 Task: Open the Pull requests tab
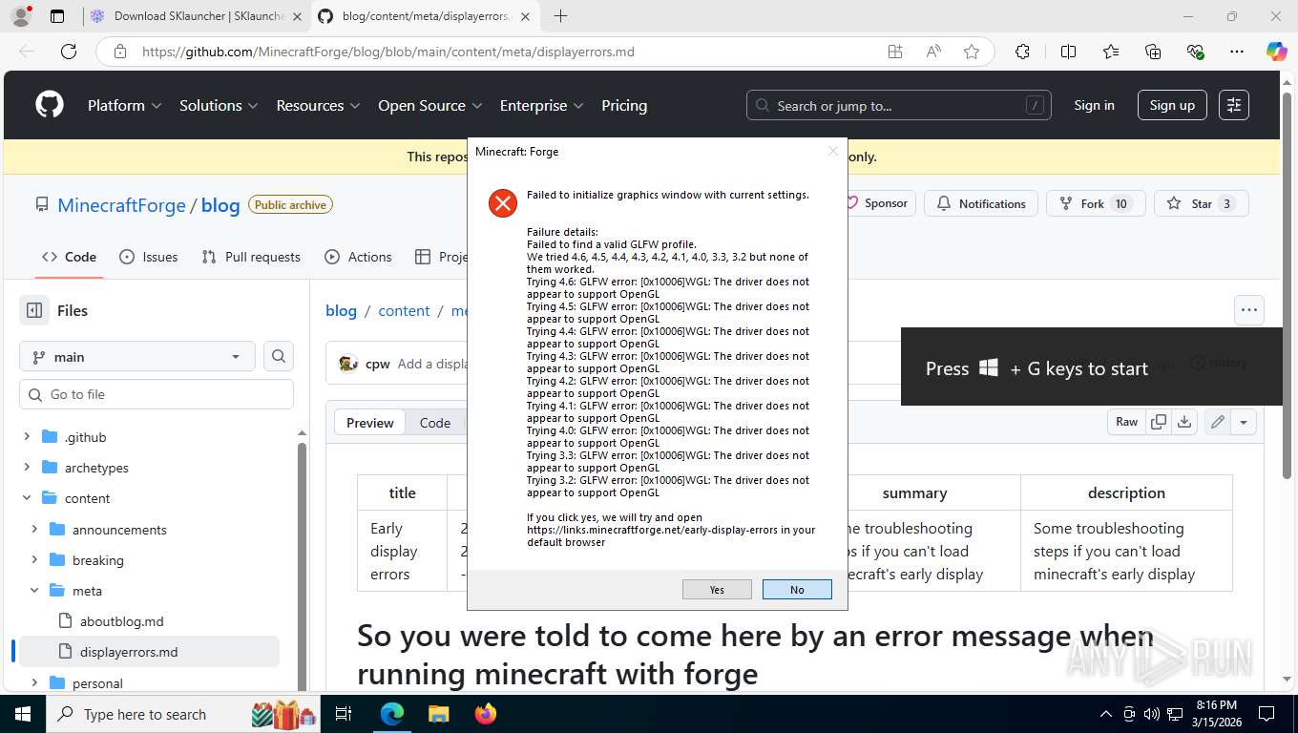point(251,257)
